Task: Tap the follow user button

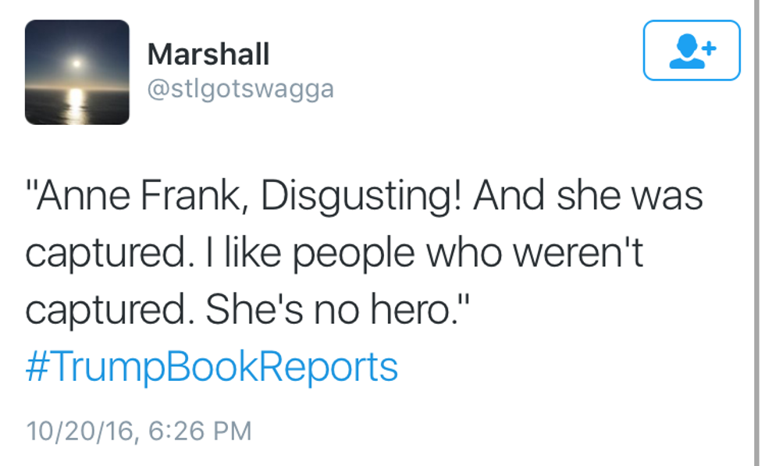Action: click(x=691, y=50)
